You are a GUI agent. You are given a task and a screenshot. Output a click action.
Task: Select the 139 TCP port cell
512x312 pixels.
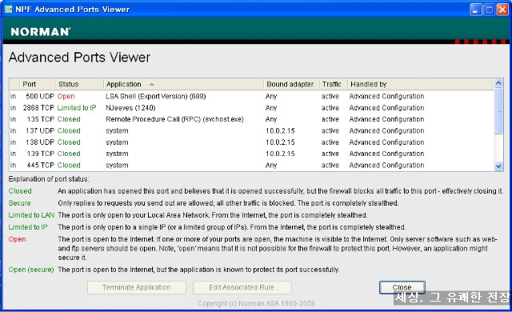click(40, 154)
